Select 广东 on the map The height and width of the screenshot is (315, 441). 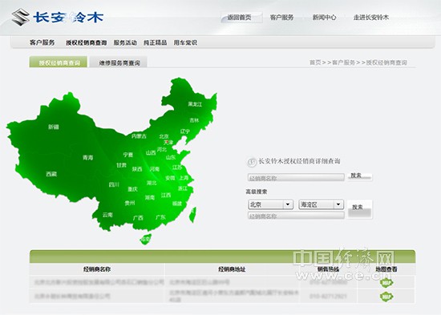[160, 217]
